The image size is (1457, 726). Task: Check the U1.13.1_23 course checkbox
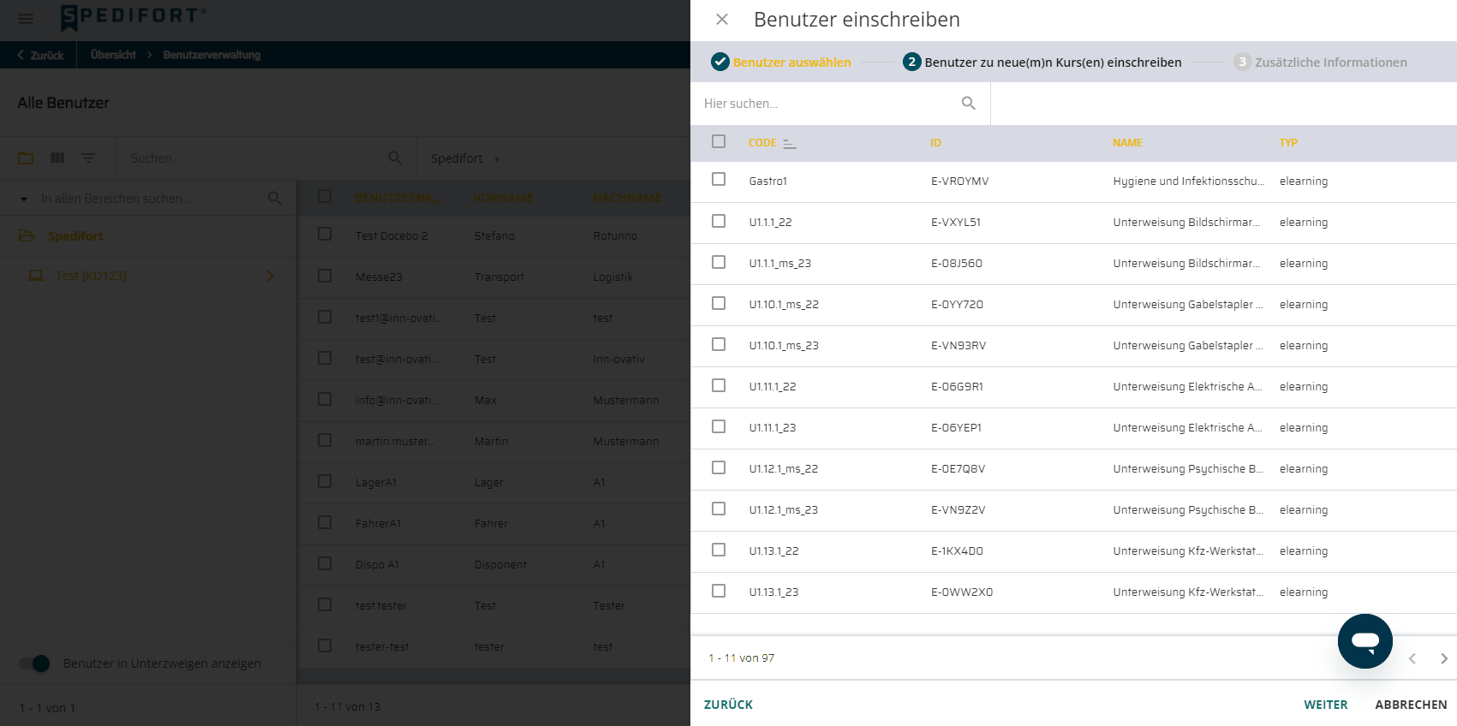(719, 591)
